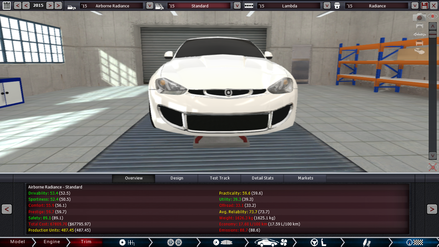Select the side view car icon

pos(419,34)
